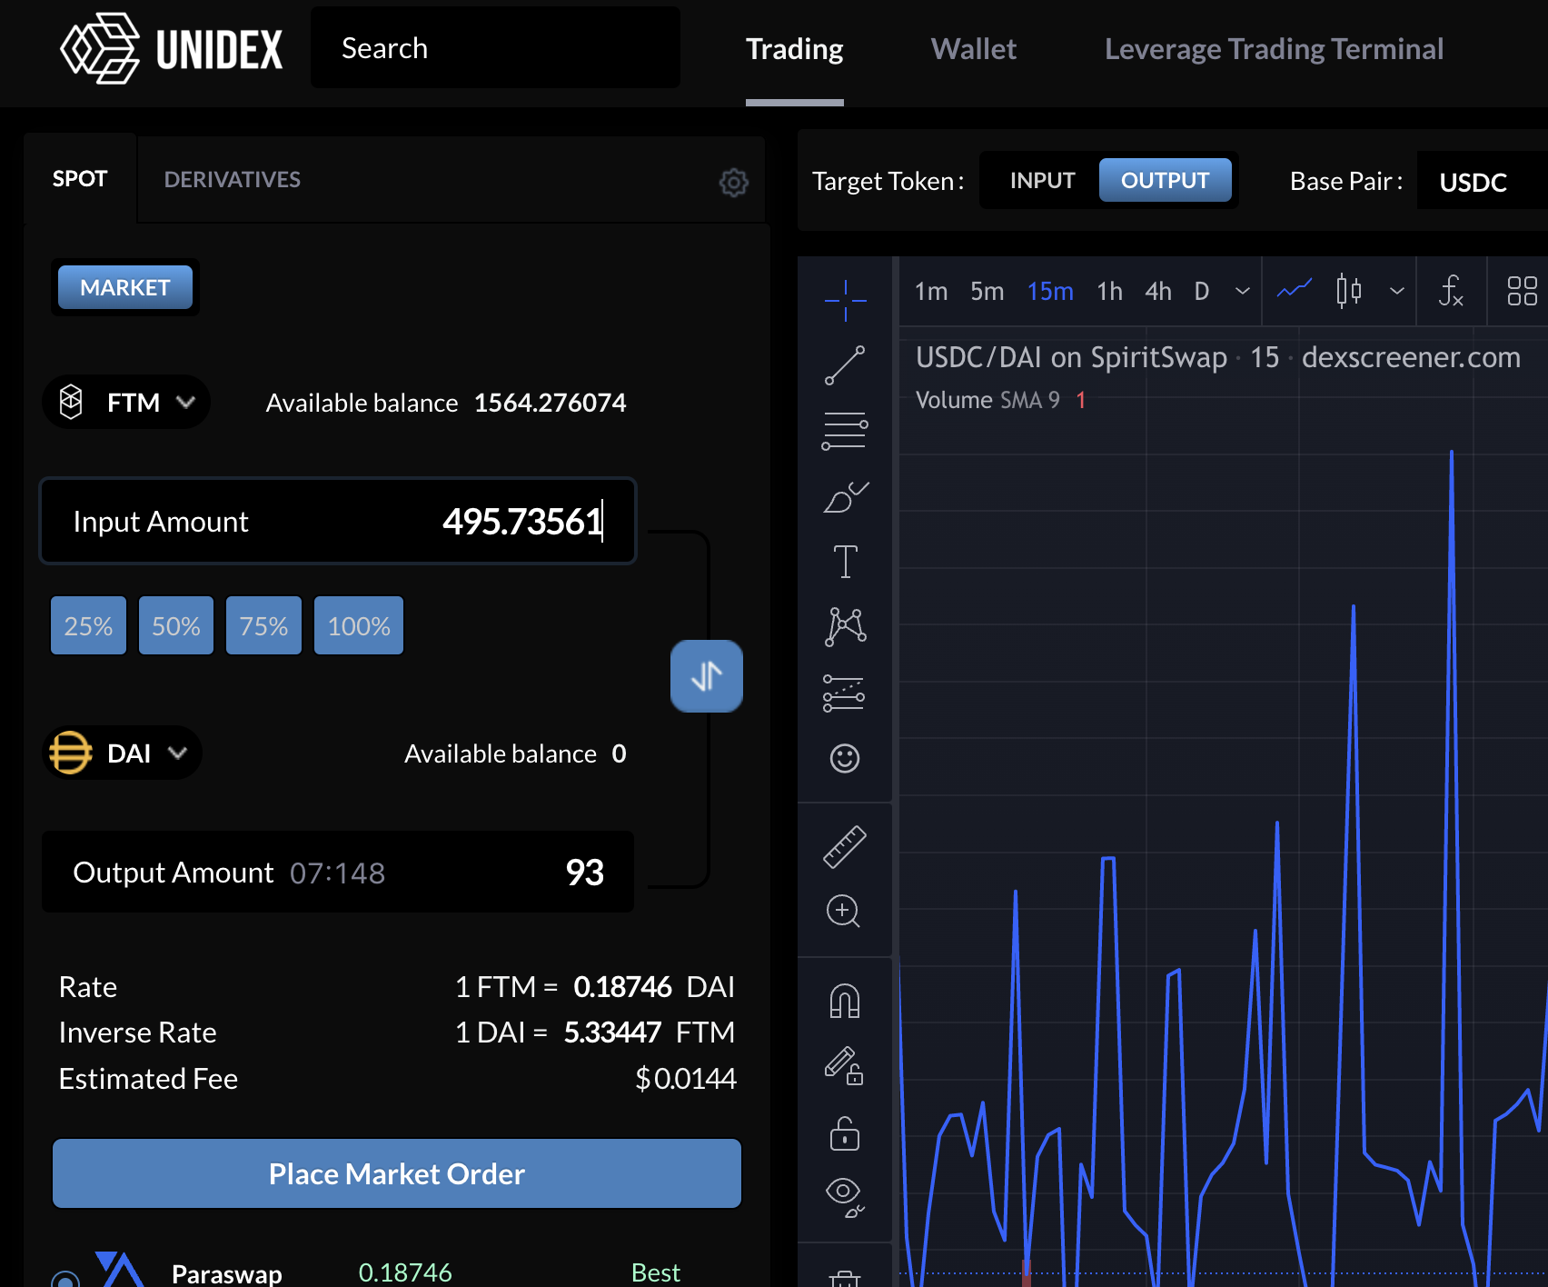Swap input and output tokens
Image resolution: width=1548 pixels, height=1287 pixels.
point(707,675)
